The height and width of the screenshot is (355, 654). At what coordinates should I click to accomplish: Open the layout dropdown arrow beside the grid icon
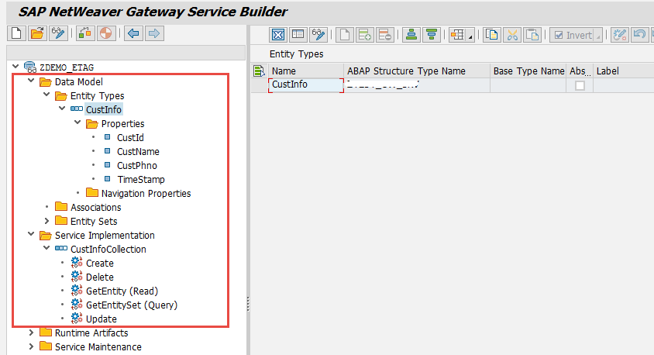[470, 36]
